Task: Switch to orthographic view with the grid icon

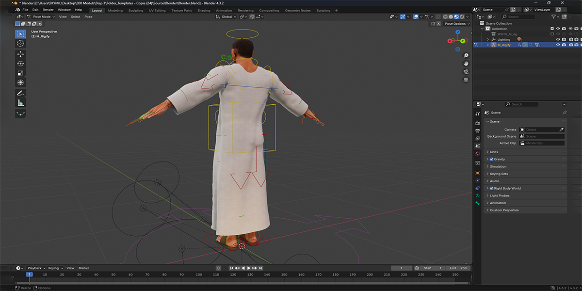Action: [x=466, y=79]
